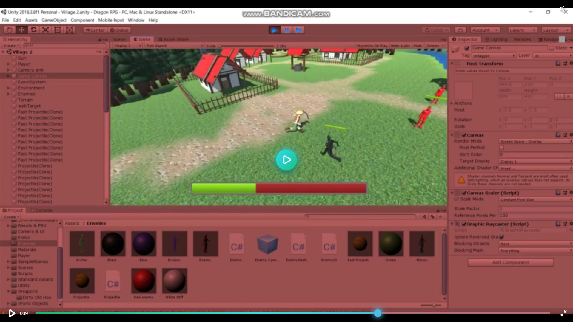
Task: Expand the Enemies object in Hierarchy
Action: point(8,94)
